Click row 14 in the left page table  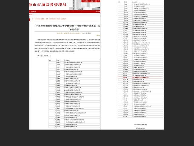[74, 92]
